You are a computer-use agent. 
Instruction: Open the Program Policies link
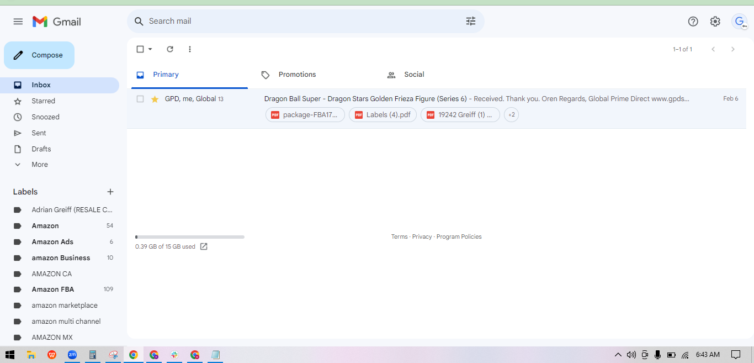(x=459, y=236)
